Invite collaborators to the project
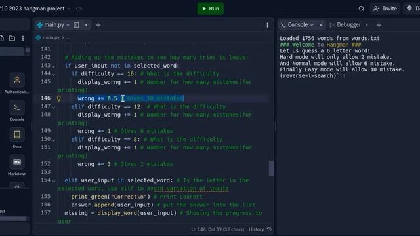420x236 pixels. click(385, 9)
